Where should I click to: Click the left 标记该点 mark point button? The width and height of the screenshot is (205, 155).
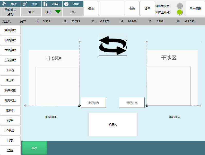pyautogui.click(x=93, y=103)
